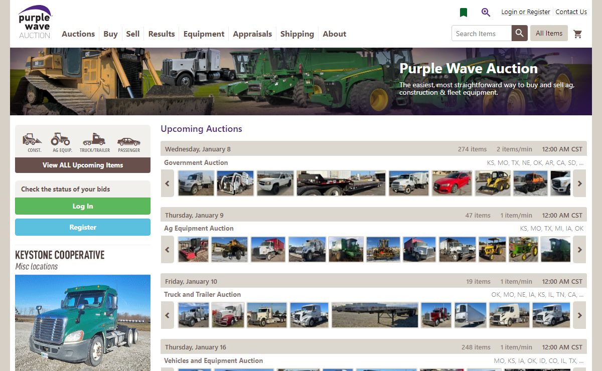The height and width of the screenshot is (371, 602).
Task: Open the Government Auction link
Action: pyautogui.click(x=196, y=162)
